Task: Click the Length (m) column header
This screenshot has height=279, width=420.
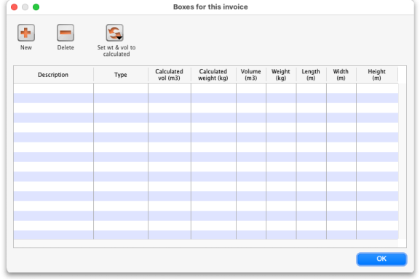Action: coord(311,75)
